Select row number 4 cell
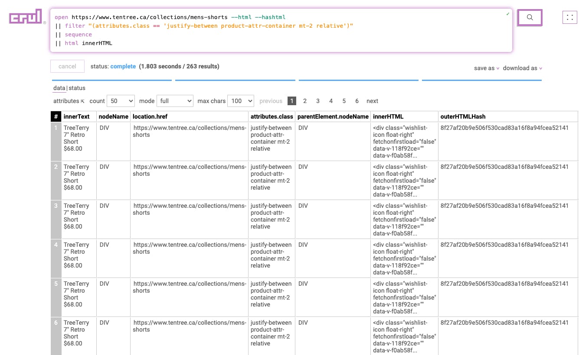 coord(56,258)
